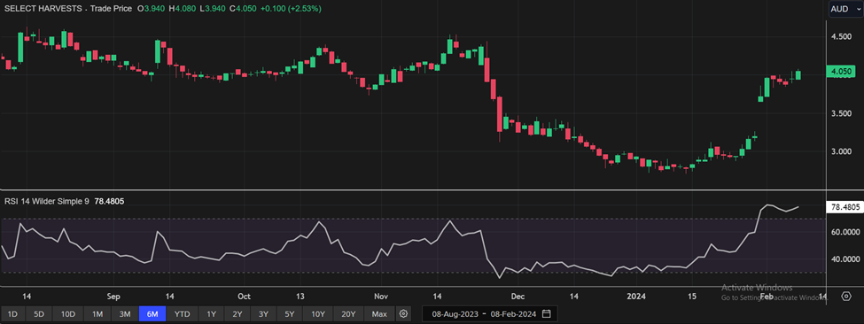The width and height of the screenshot is (864, 324).
Task: Click the Sep label on time axis
Action: (113, 297)
